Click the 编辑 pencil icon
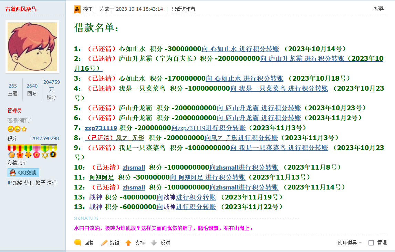 (x=104, y=242)
